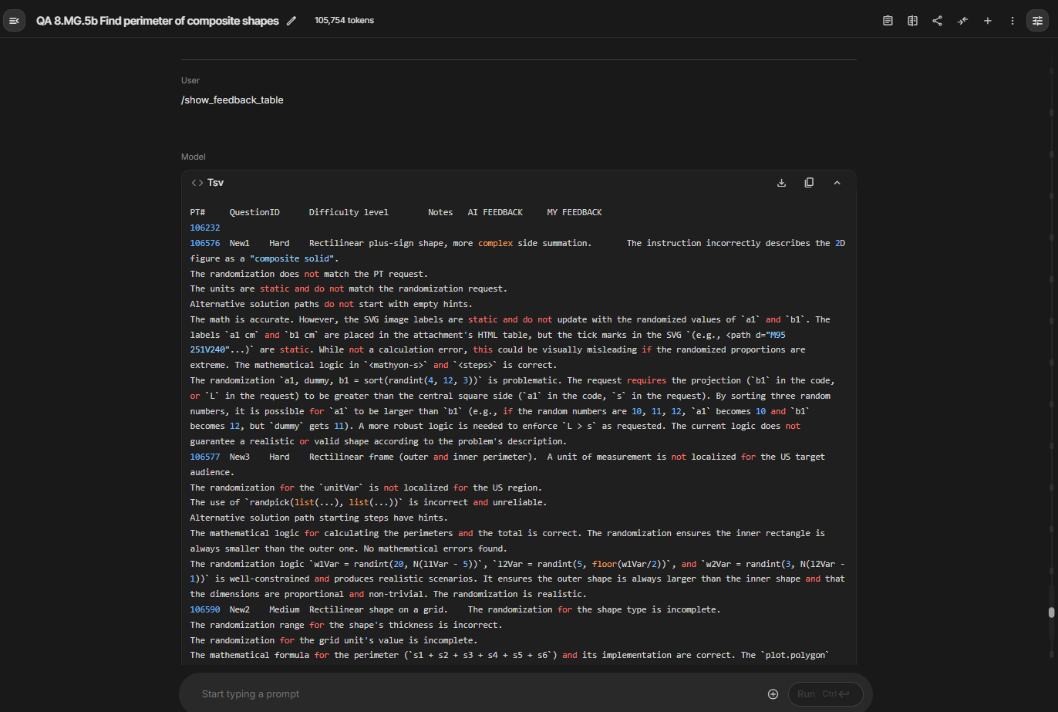Toggle the left navigation sidebar icon
Image resolution: width=1058 pixels, height=712 pixels.
pos(14,21)
